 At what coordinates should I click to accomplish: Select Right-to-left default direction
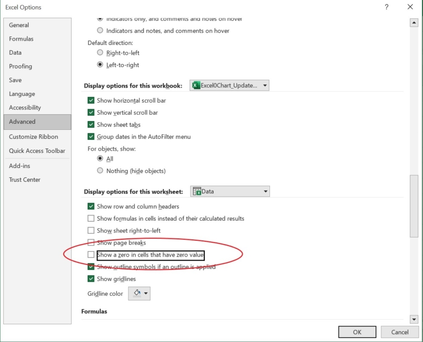(100, 53)
